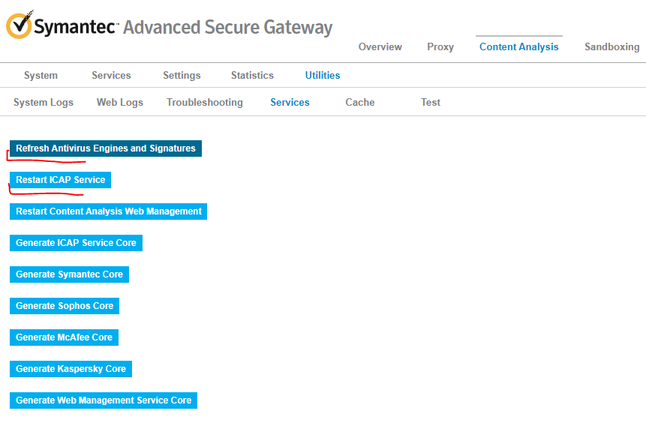
Task: Click the Symantec checkmark logo icon
Action: tap(19, 25)
